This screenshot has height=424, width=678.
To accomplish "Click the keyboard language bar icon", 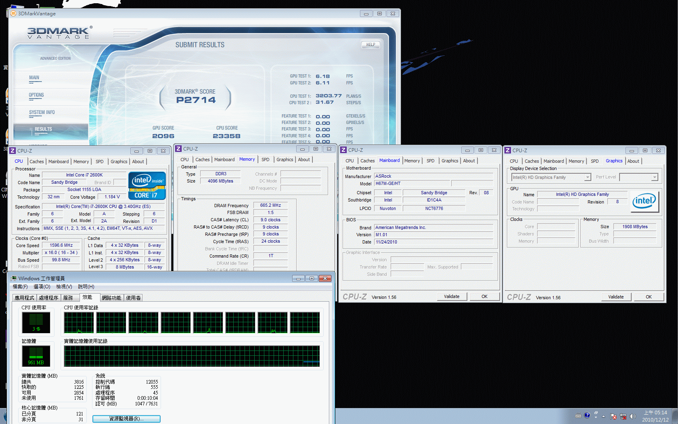I will pos(578,416).
